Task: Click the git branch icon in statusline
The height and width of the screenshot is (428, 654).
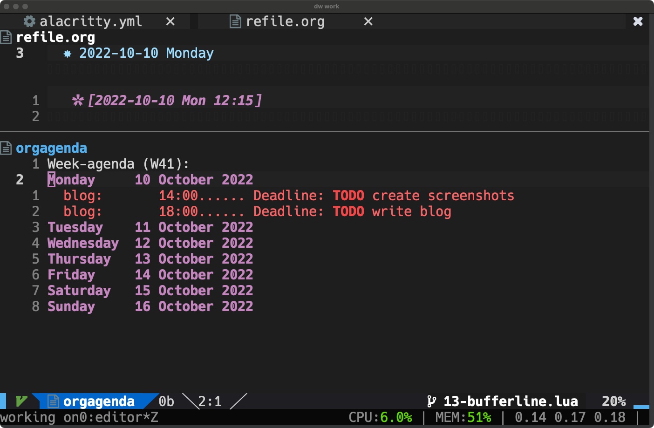Action: coord(431,401)
